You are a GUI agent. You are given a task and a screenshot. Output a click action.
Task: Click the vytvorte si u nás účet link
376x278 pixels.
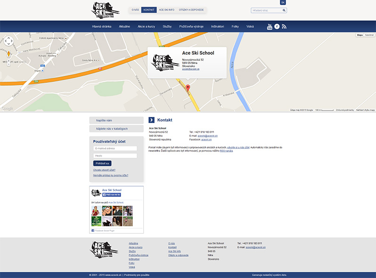click(238, 147)
